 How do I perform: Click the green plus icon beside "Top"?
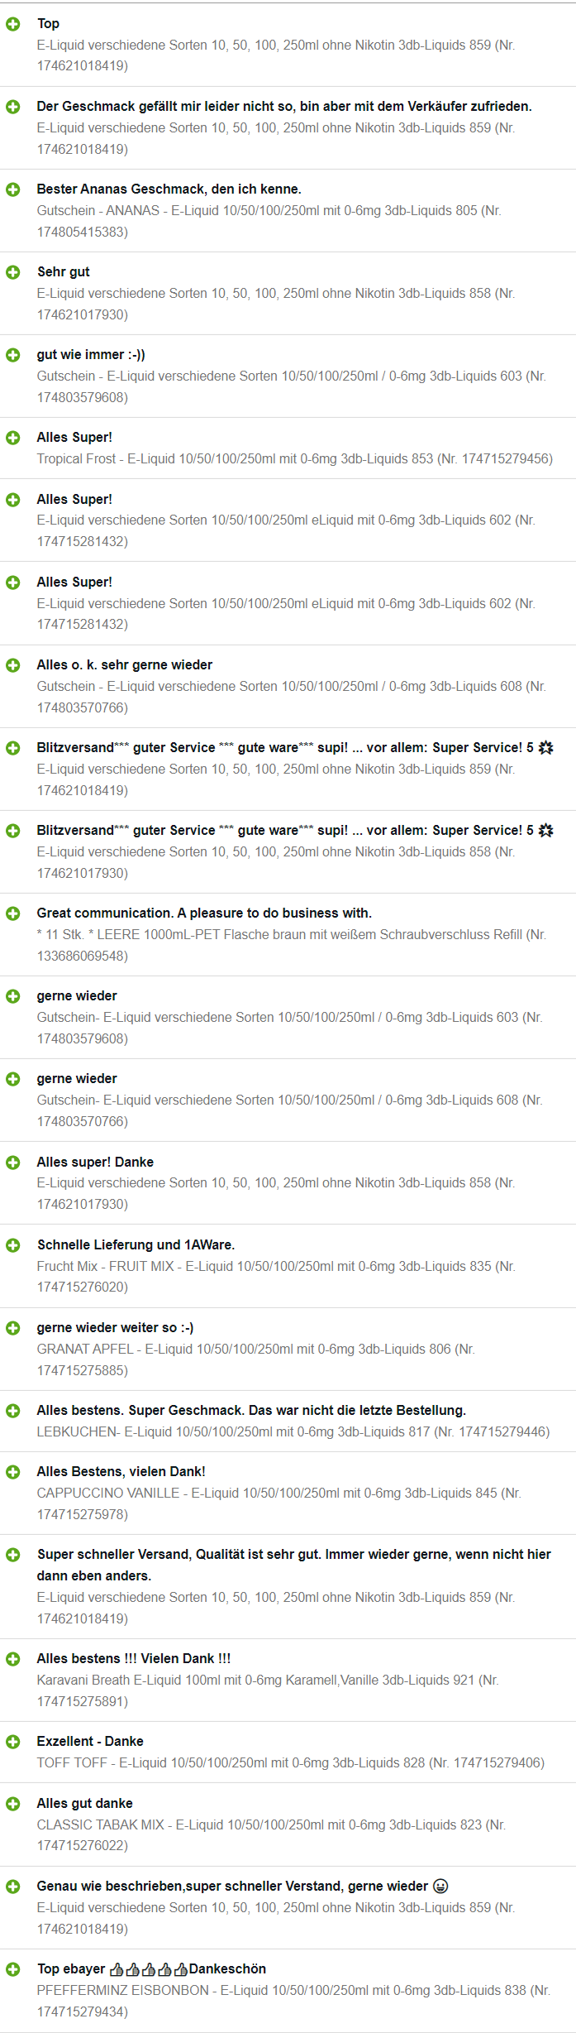click(x=13, y=24)
